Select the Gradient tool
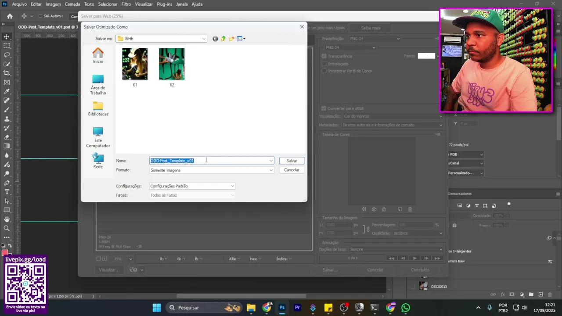The width and height of the screenshot is (562, 316). 7,146
